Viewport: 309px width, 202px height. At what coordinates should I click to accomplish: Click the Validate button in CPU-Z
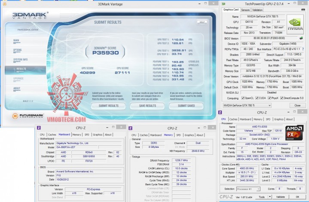(280, 197)
